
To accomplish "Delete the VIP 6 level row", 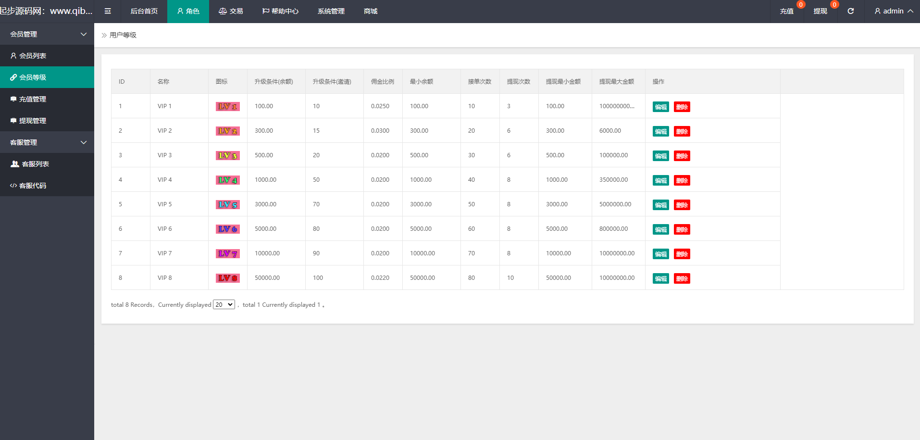I will click(x=682, y=229).
